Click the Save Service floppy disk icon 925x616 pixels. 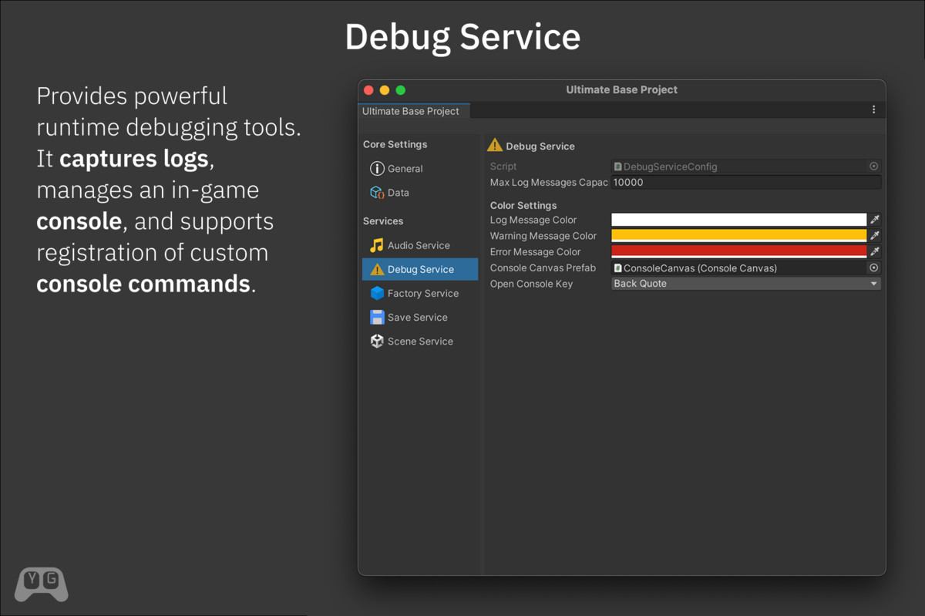[x=377, y=317]
